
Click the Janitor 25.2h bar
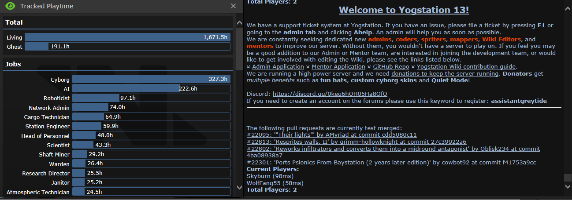point(151,182)
